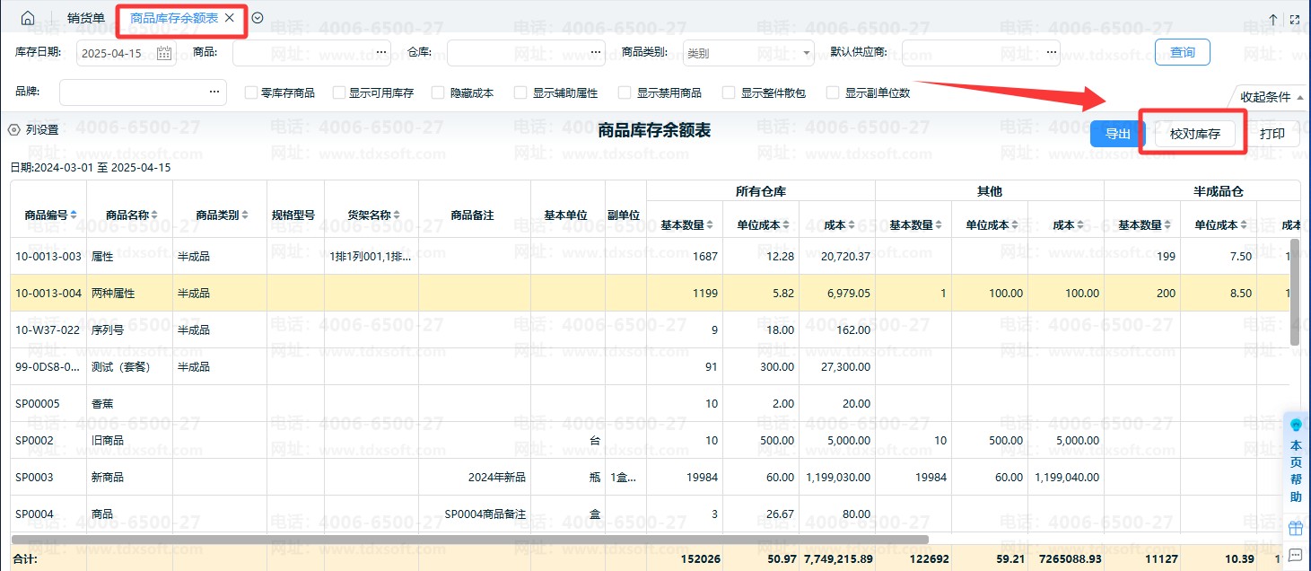Click the fullscreen expand icon
The width and height of the screenshot is (1311, 571).
(1295, 19)
